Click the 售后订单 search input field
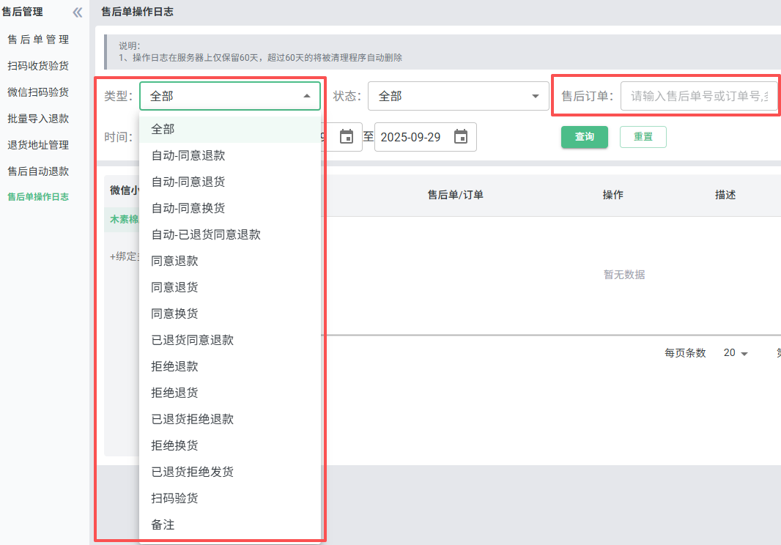 tap(698, 96)
